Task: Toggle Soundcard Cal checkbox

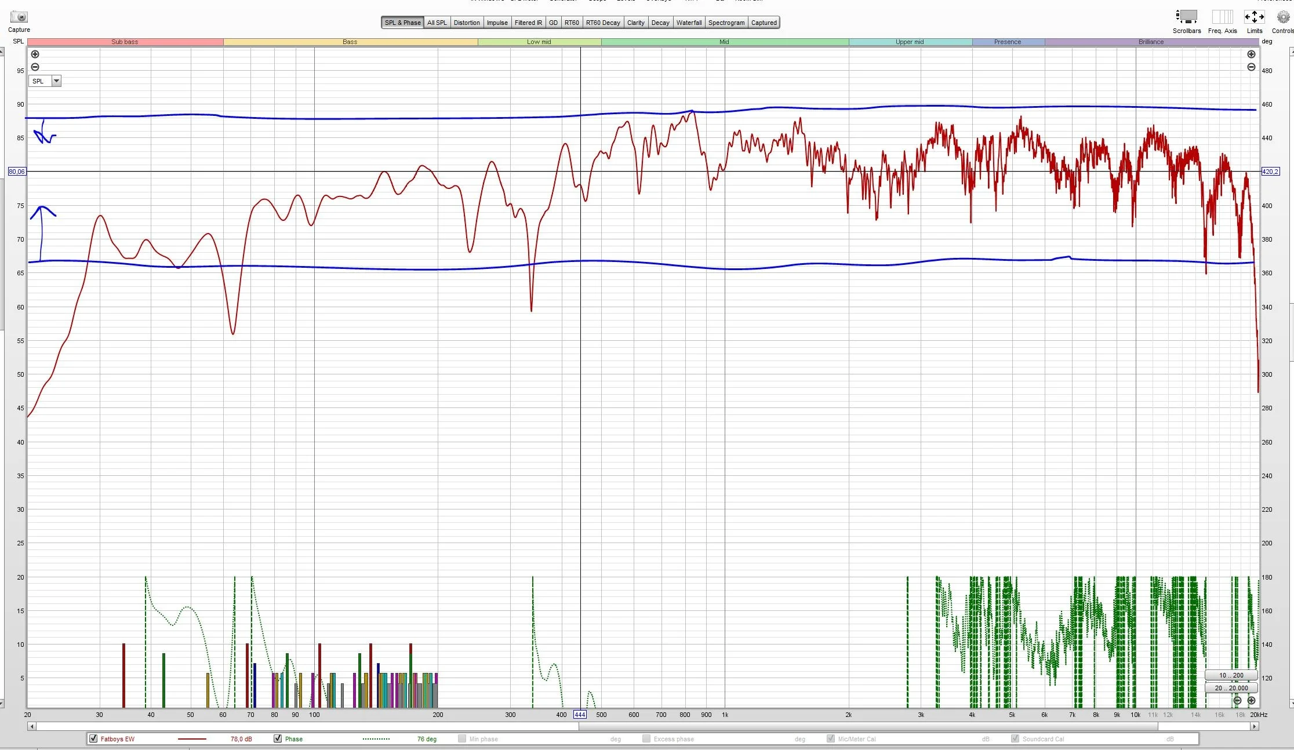Action: tap(1015, 738)
